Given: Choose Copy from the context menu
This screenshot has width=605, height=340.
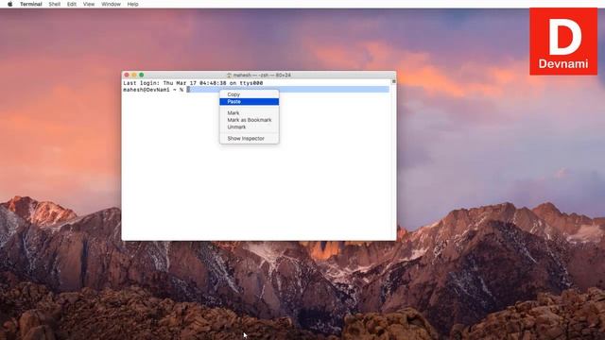Looking at the screenshot, I should click(250, 94).
